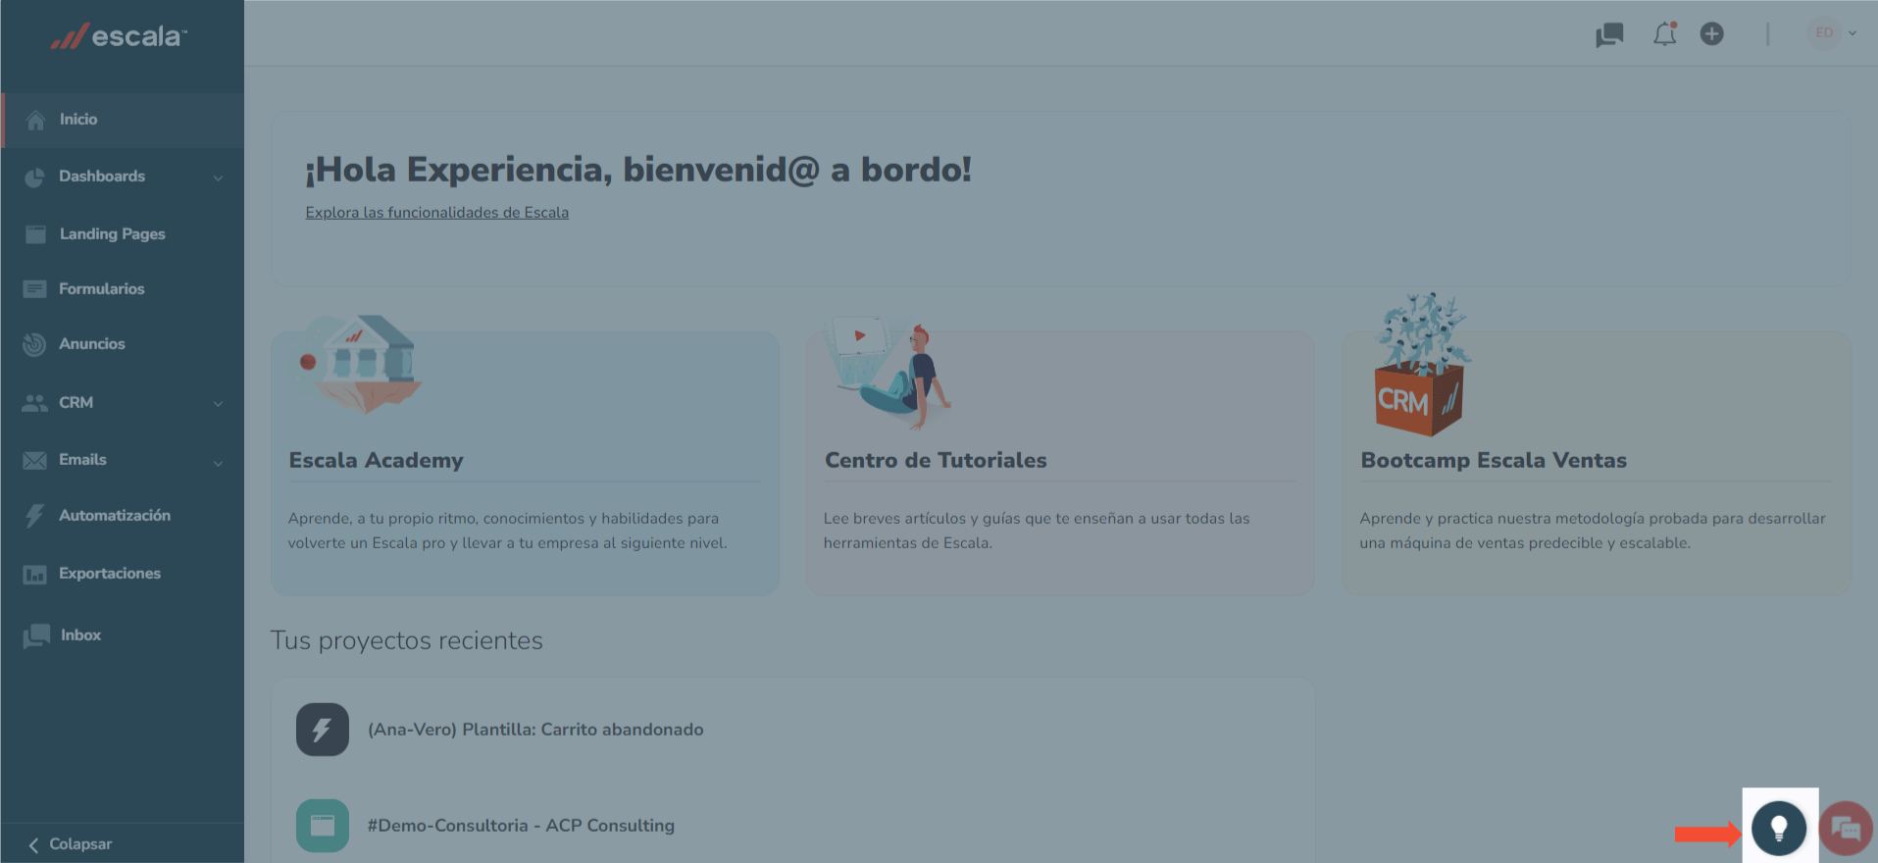Click the Exportaciones chart icon

pyautogui.click(x=34, y=575)
